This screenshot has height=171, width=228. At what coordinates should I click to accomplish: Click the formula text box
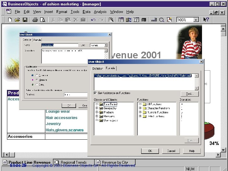(144, 82)
